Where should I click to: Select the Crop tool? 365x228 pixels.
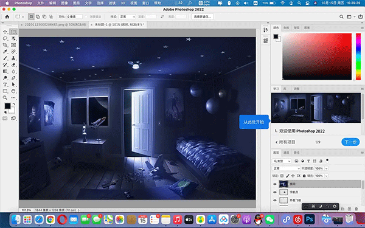coord(5,45)
